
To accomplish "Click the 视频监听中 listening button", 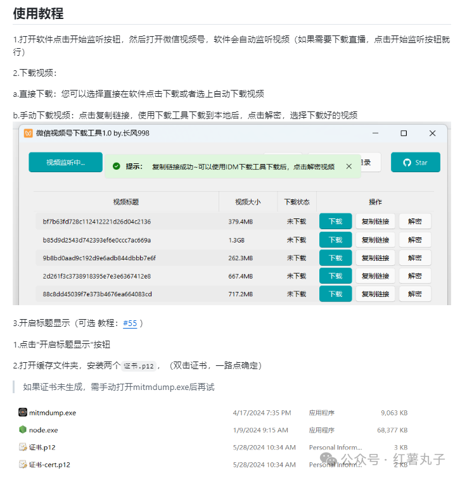I will 66,163.
